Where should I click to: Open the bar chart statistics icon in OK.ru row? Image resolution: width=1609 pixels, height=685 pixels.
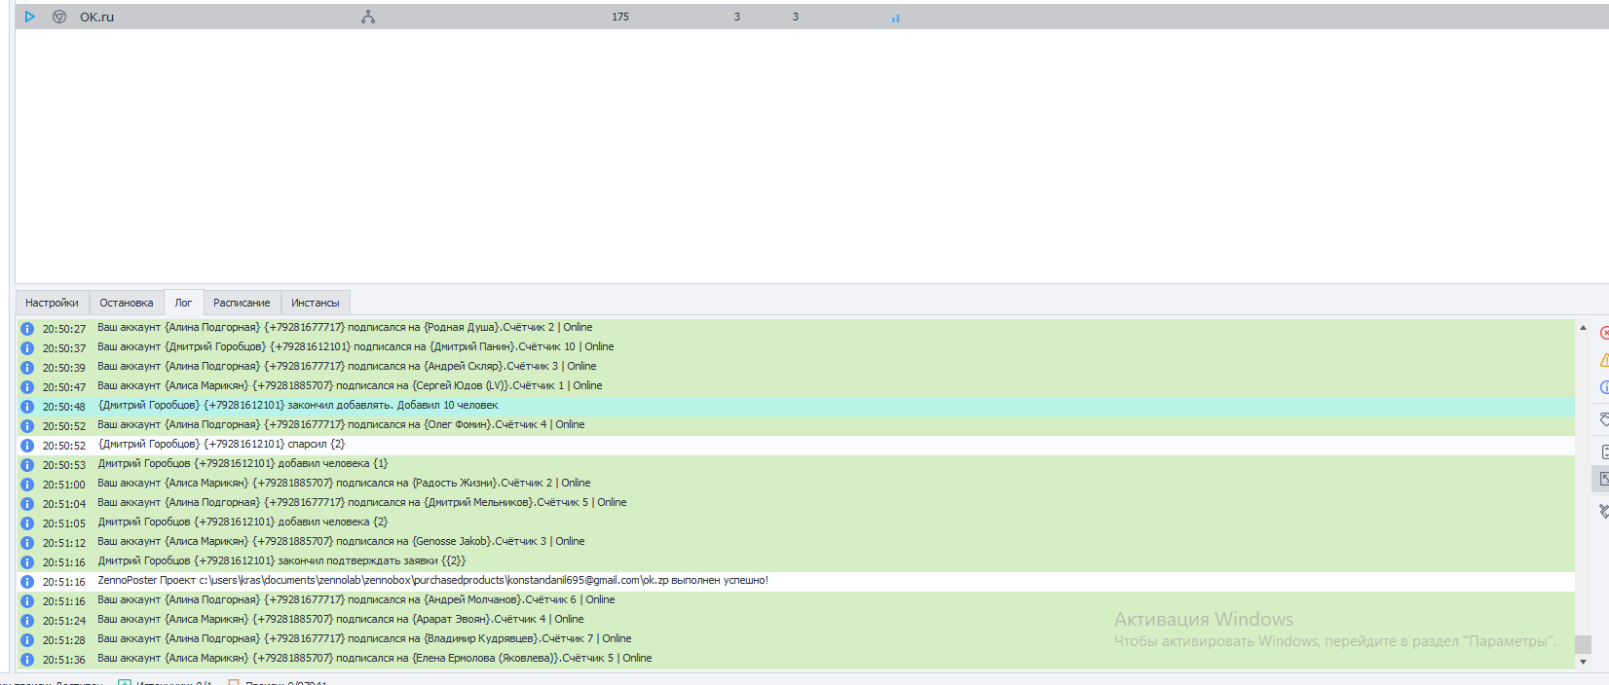click(895, 18)
